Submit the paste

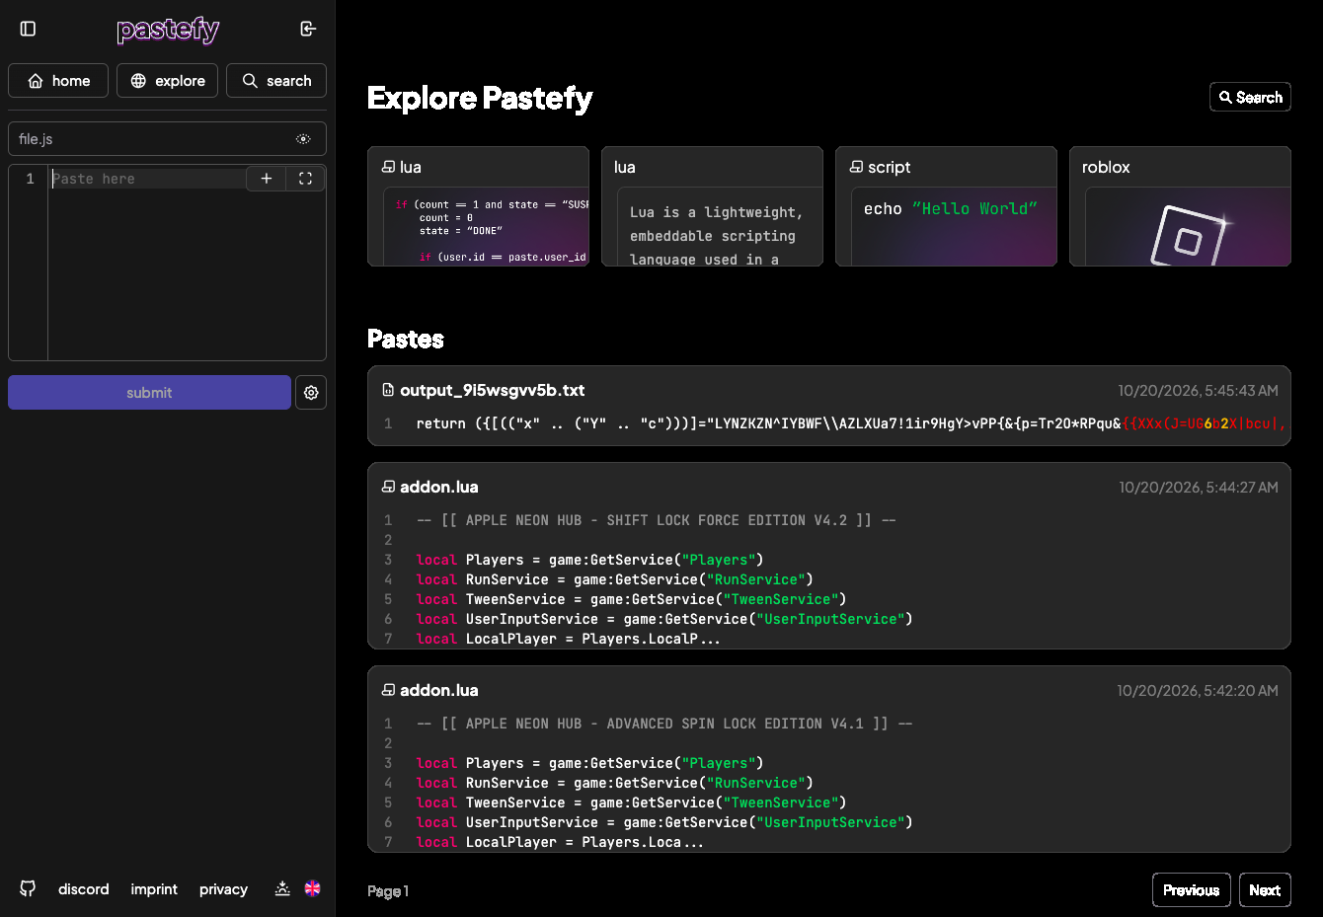pyautogui.click(x=149, y=393)
